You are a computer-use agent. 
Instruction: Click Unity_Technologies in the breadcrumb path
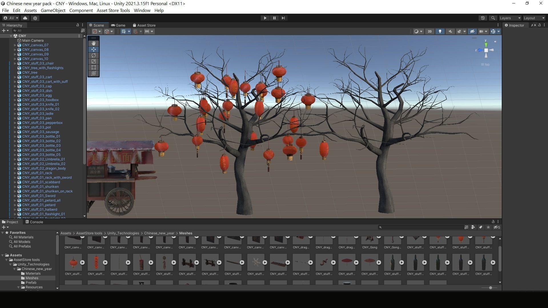point(123,233)
